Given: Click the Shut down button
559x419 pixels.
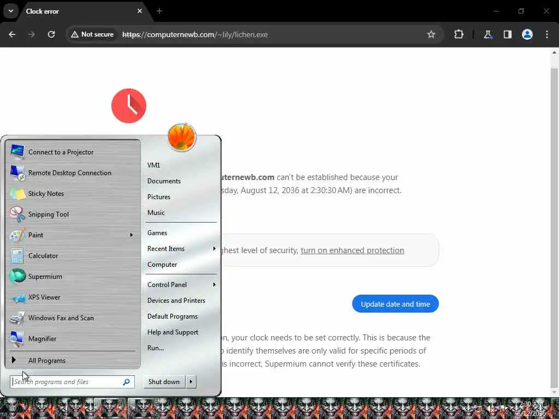Looking at the screenshot, I should coord(164,382).
